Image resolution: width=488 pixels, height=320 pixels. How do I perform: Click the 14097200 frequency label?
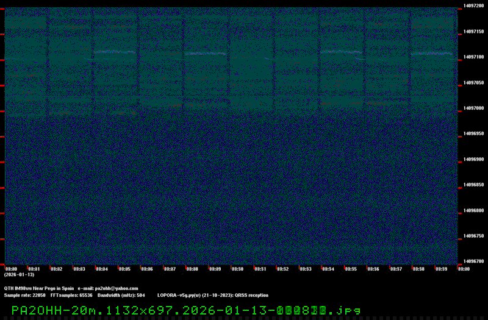[x=473, y=5]
